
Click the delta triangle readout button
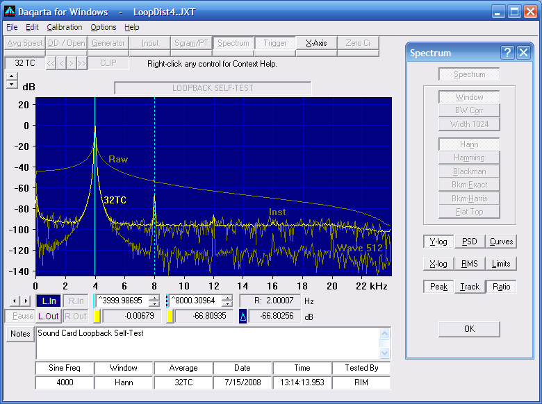coord(243,316)
